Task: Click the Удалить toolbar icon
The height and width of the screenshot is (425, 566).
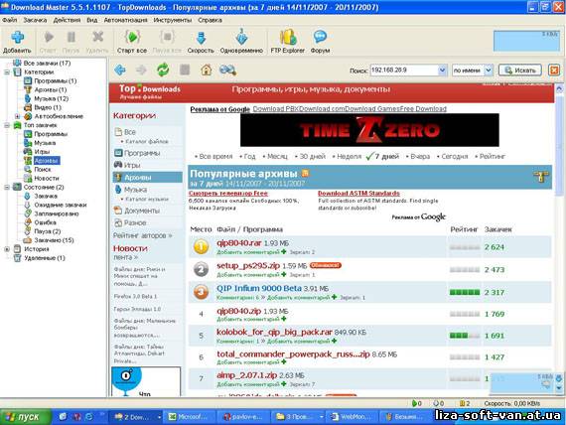Action: point(97,37)
